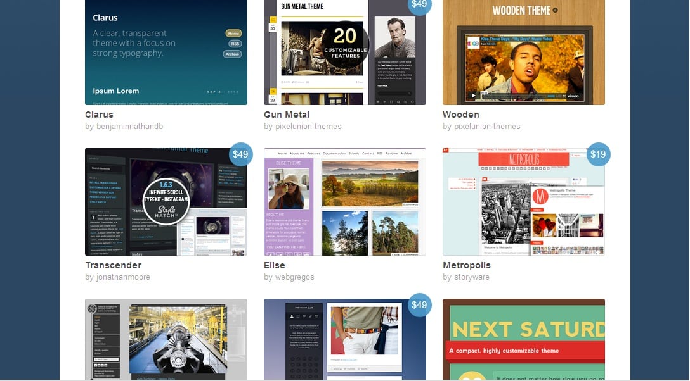This screenshot has height=381, width=690.
Task: Click the $19 price badge on Metropolis
Action: pos(597,154)
